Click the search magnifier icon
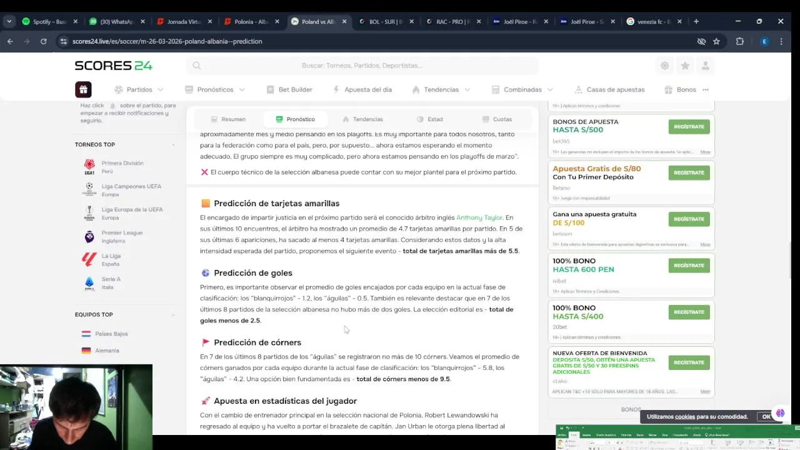800x450 pixels. [196, 66]
